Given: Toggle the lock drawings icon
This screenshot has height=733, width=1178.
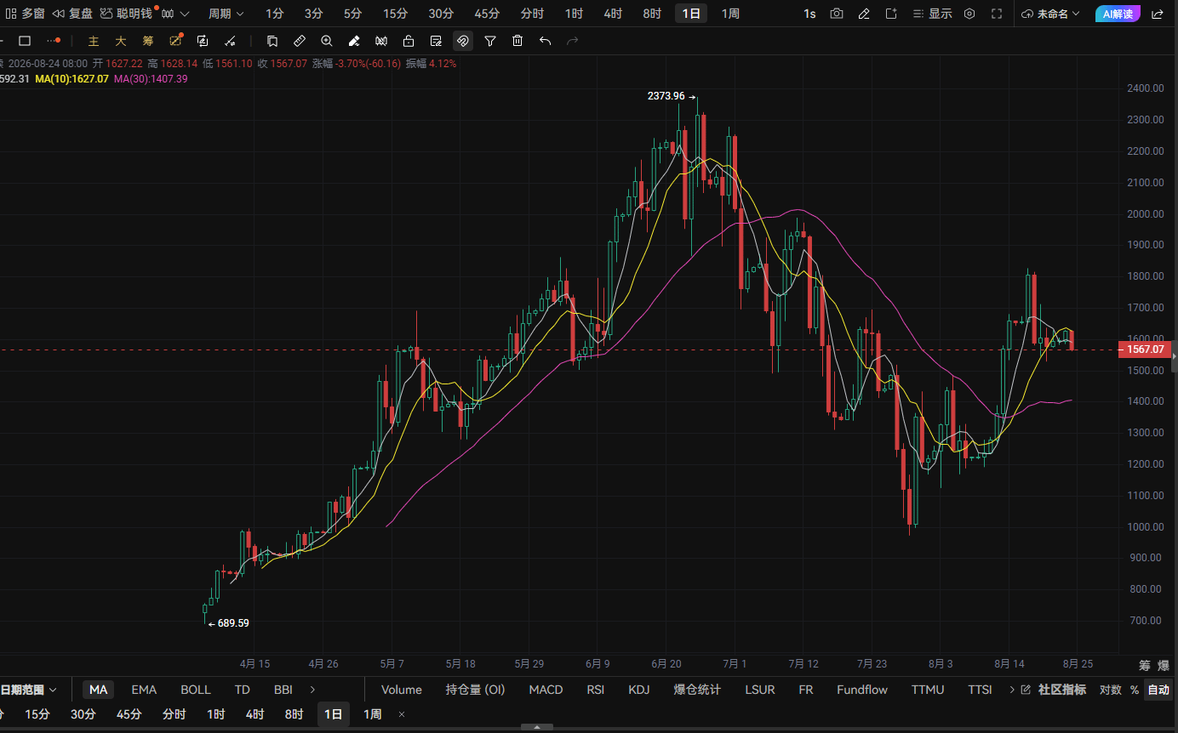Looking at the screenshot, I should click(x=409, y=41).
